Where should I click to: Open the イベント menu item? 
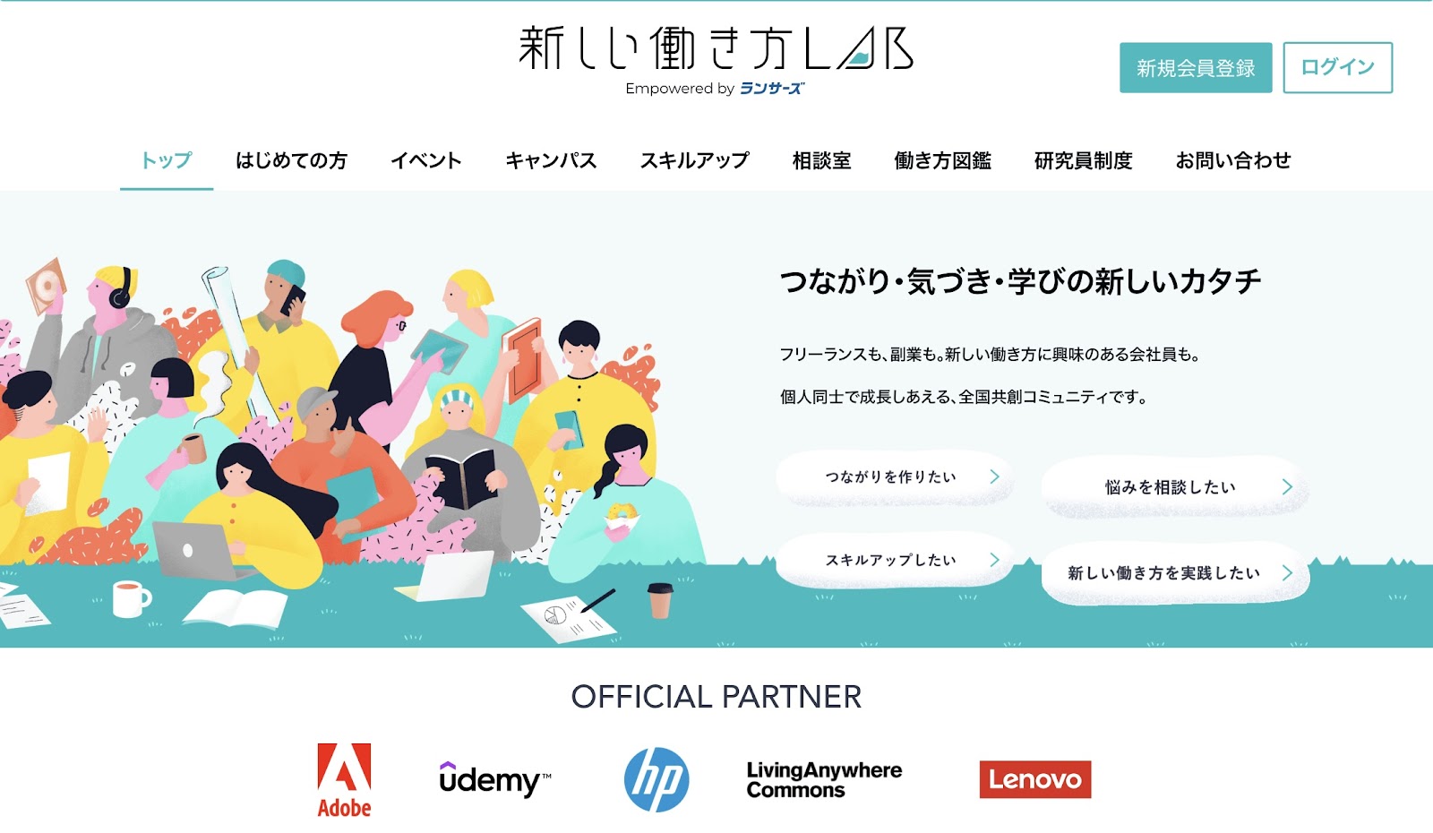[426, 160]
